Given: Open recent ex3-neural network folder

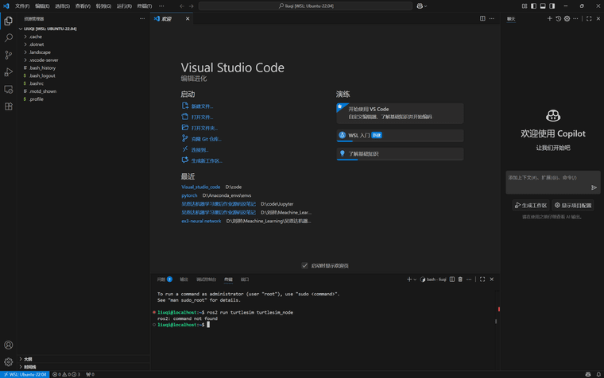Looking at the screenshot, I should point(201,221).
